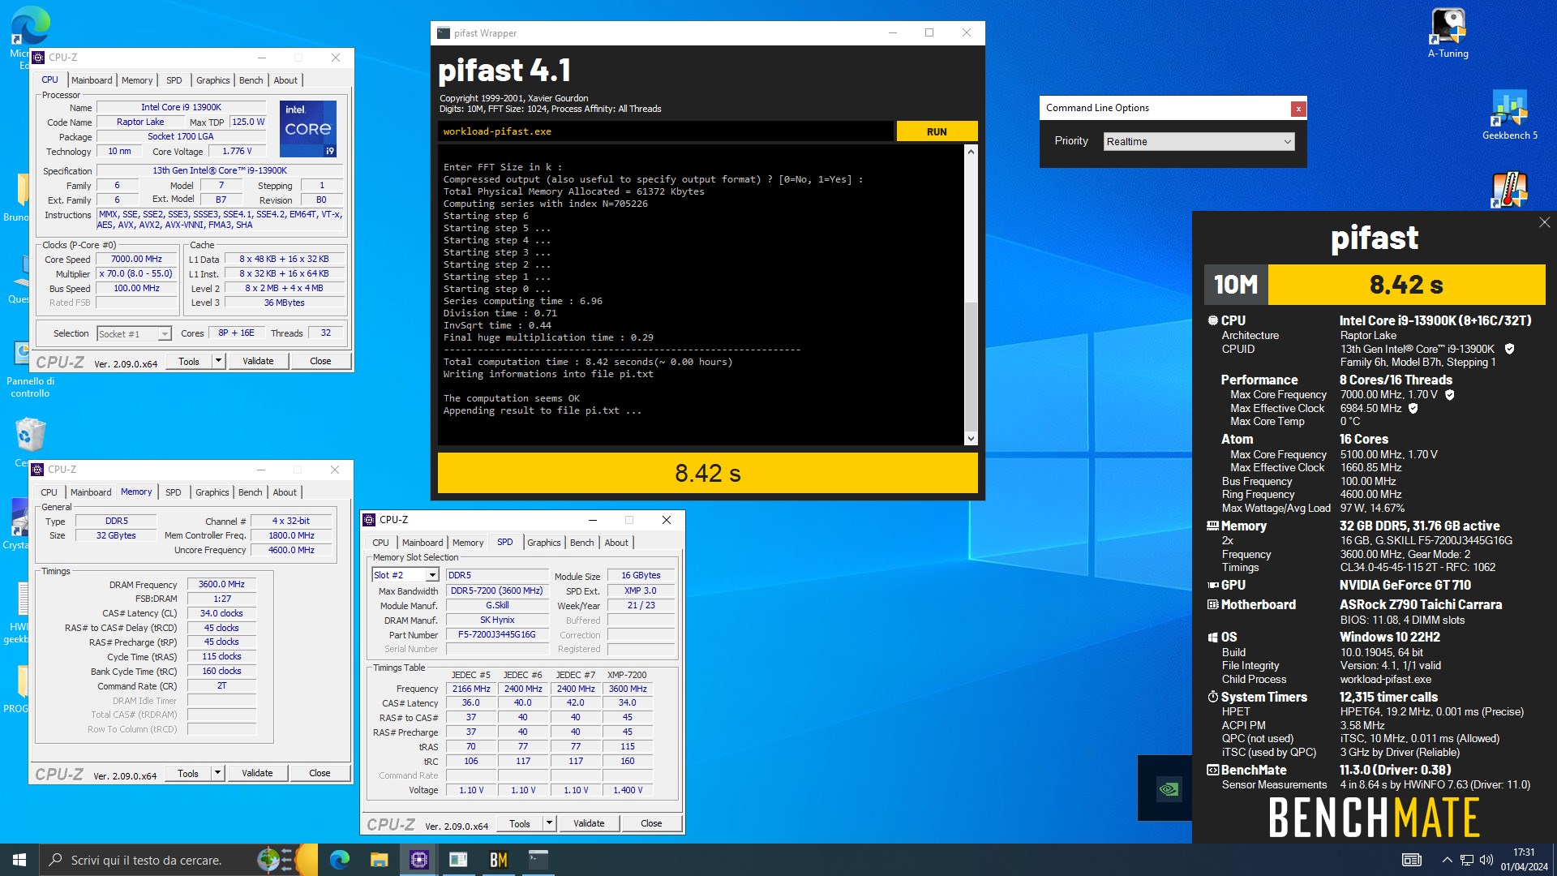Open the network tray icon
The image size is (1557, 876).
point(1466,860)
